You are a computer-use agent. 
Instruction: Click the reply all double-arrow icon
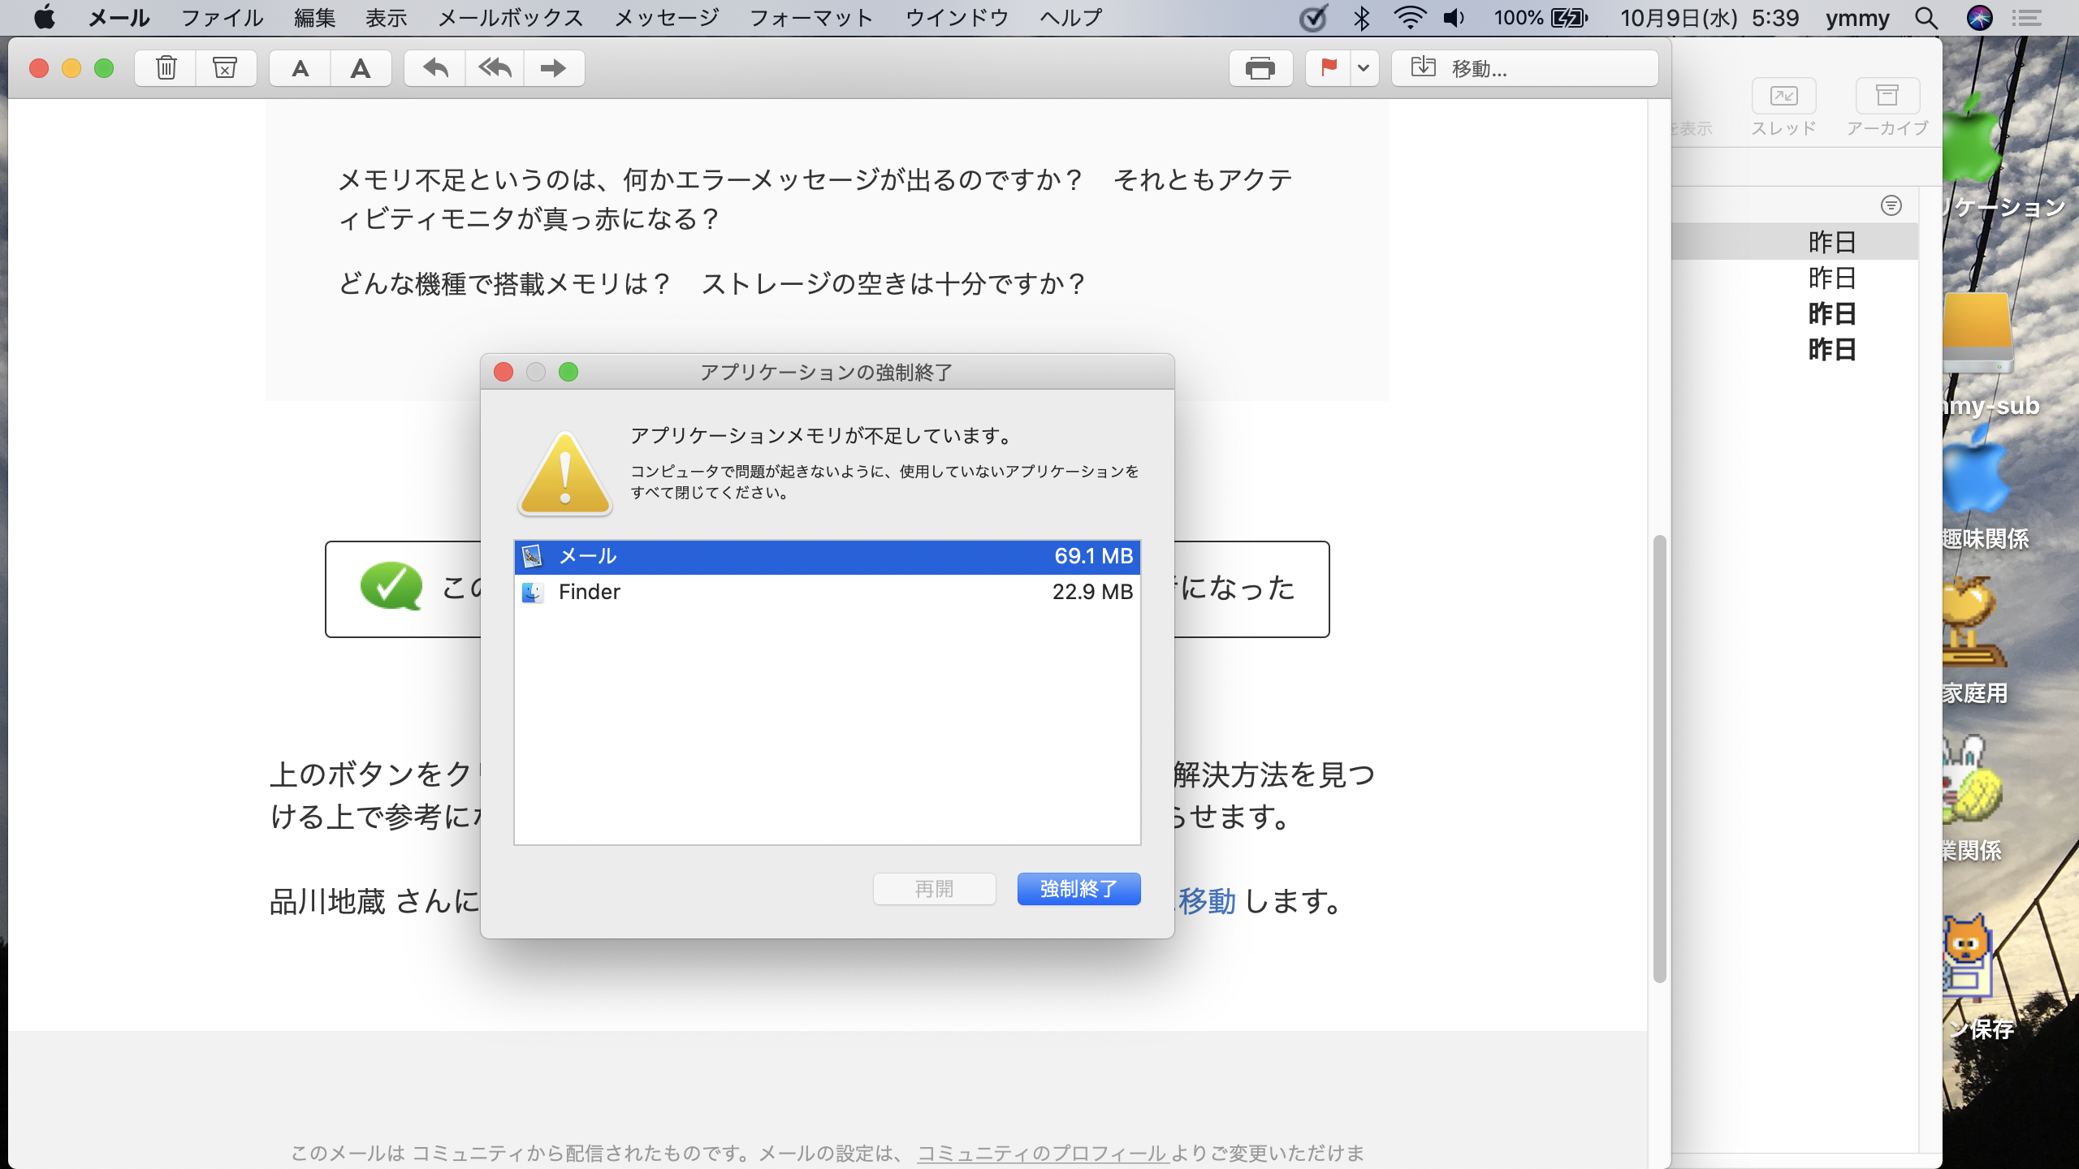[495, 68]
